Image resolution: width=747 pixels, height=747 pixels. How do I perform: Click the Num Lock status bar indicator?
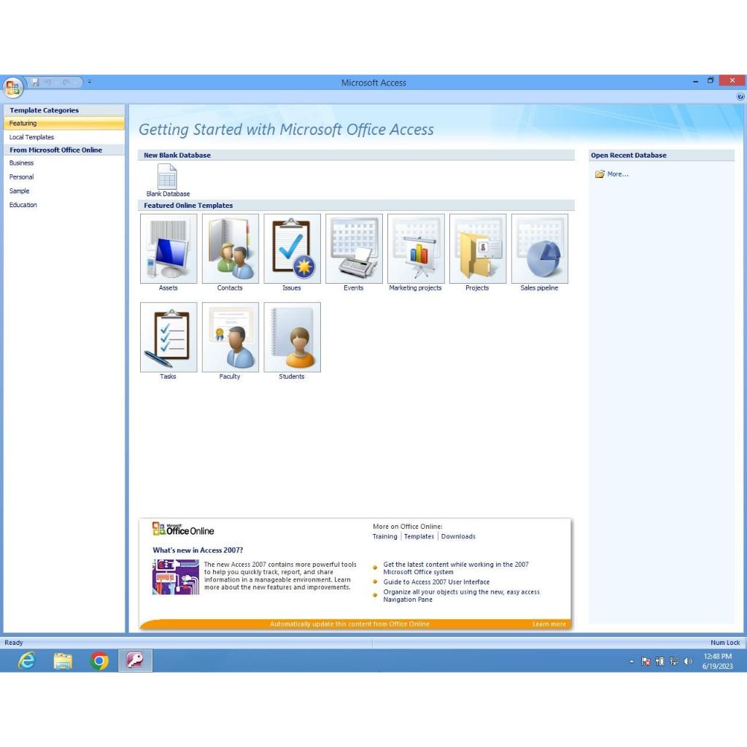coord(725,643)
